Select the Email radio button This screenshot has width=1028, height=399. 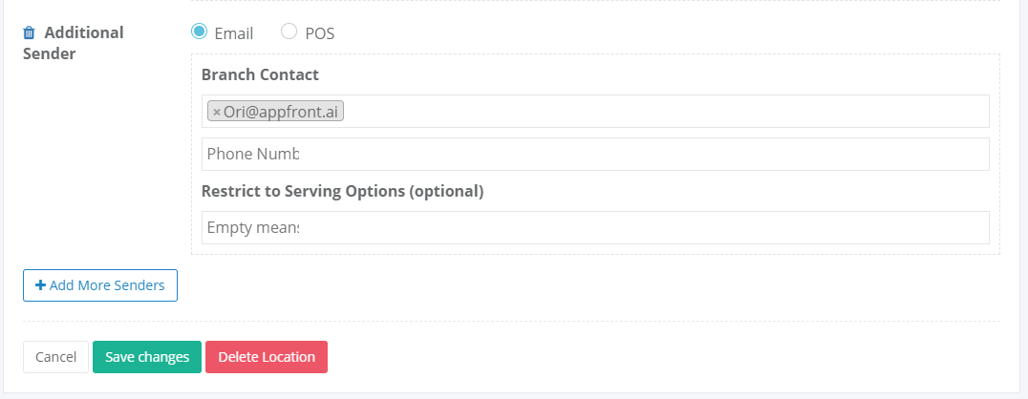click(199, 31)
